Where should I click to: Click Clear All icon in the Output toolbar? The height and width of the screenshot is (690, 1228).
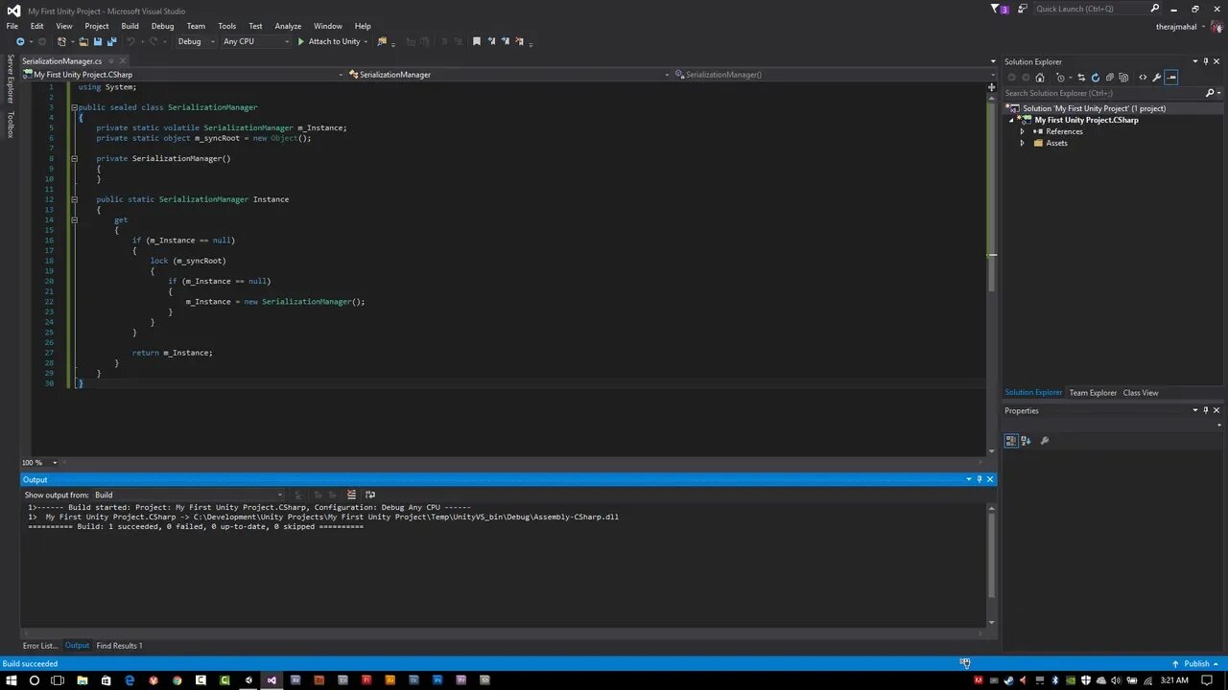352,494
